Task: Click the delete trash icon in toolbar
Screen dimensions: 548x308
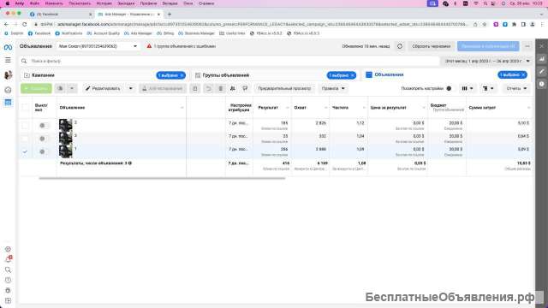Action: [221, 88]
